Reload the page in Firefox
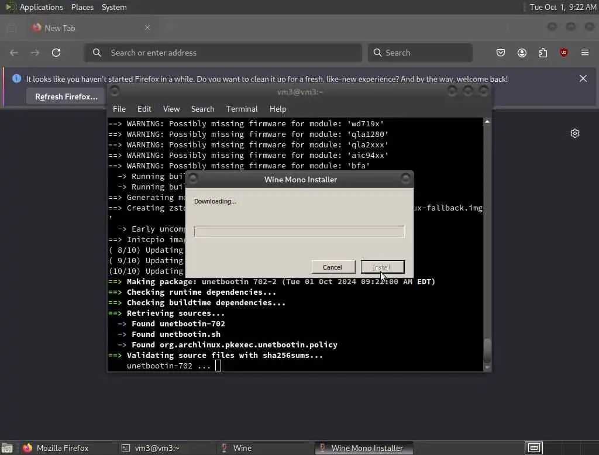This screenshot has height=455, width=599. pos(56,53)
